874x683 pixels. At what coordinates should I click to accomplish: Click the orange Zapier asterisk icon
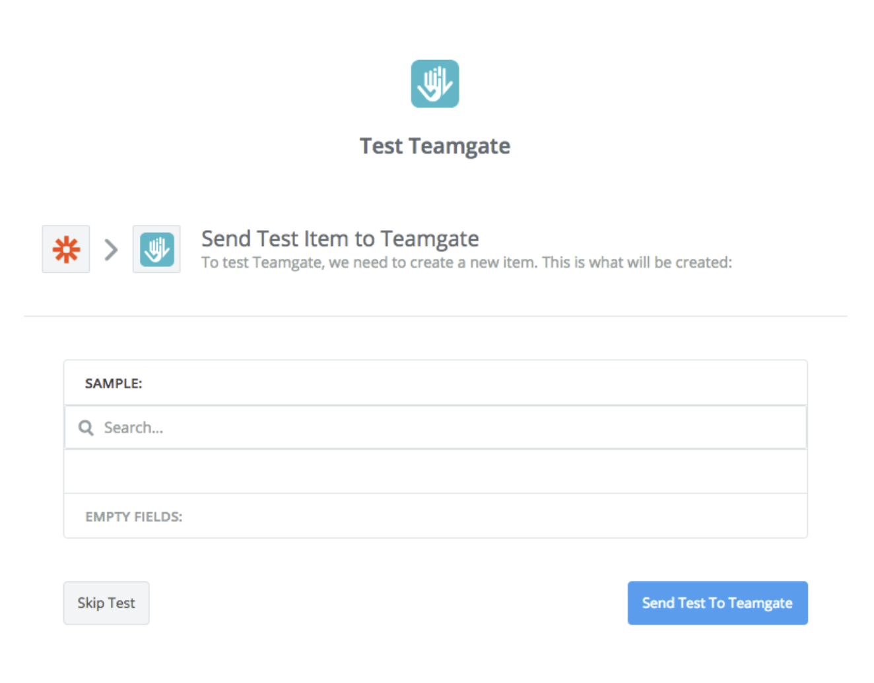pyautogui.click(x=66, y=250)
